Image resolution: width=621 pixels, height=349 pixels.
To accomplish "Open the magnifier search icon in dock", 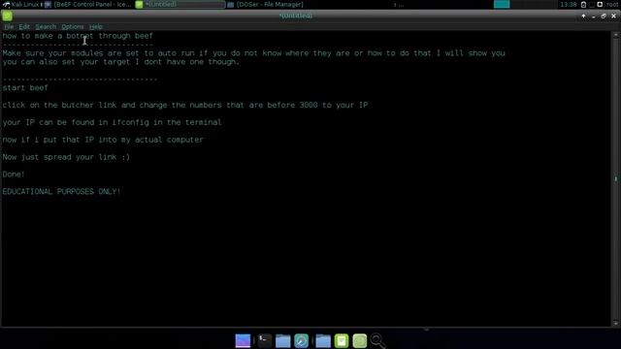I will point(377,340).
